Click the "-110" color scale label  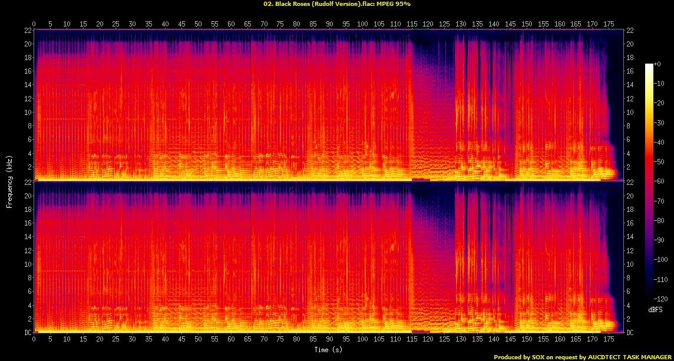point(659,279)
